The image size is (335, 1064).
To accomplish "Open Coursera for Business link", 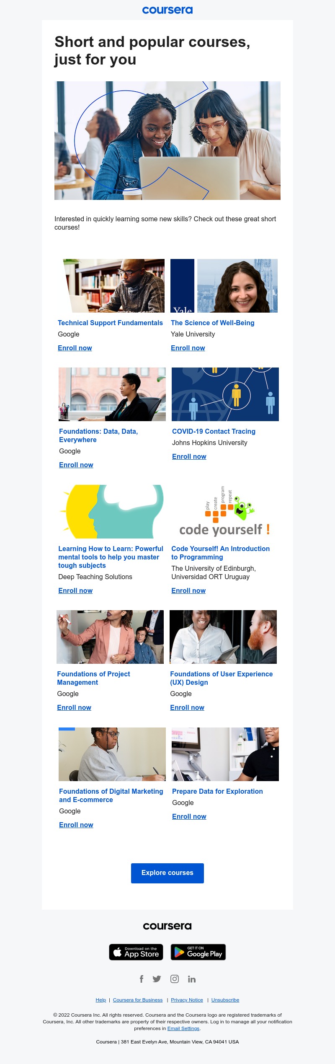I will tap(138, 1000).
